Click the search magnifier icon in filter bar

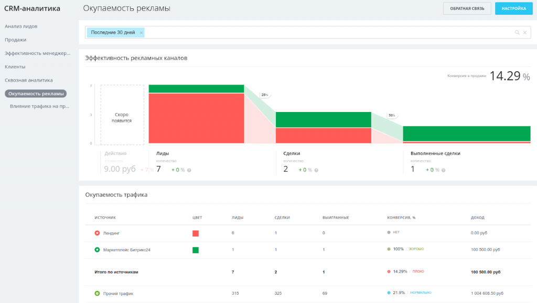pos(517,32)
